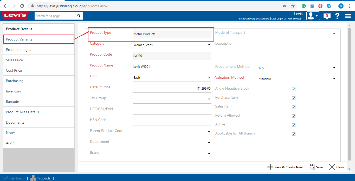This screenshot has height=181, width=355.
Task: Click the Levi's logo
Action: tap(15, 16)
